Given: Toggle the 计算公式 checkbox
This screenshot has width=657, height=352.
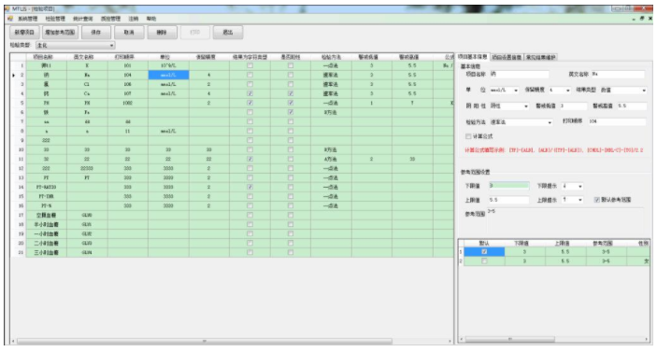Looking at the screenshot, I should (x=468, y=136).
